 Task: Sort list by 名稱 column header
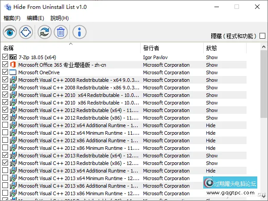(x=9, y=48)
